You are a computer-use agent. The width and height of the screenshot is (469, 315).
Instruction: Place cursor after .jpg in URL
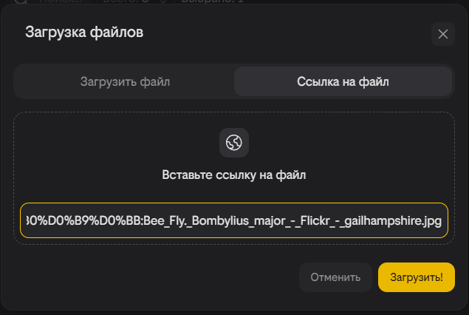coord(444,220)
